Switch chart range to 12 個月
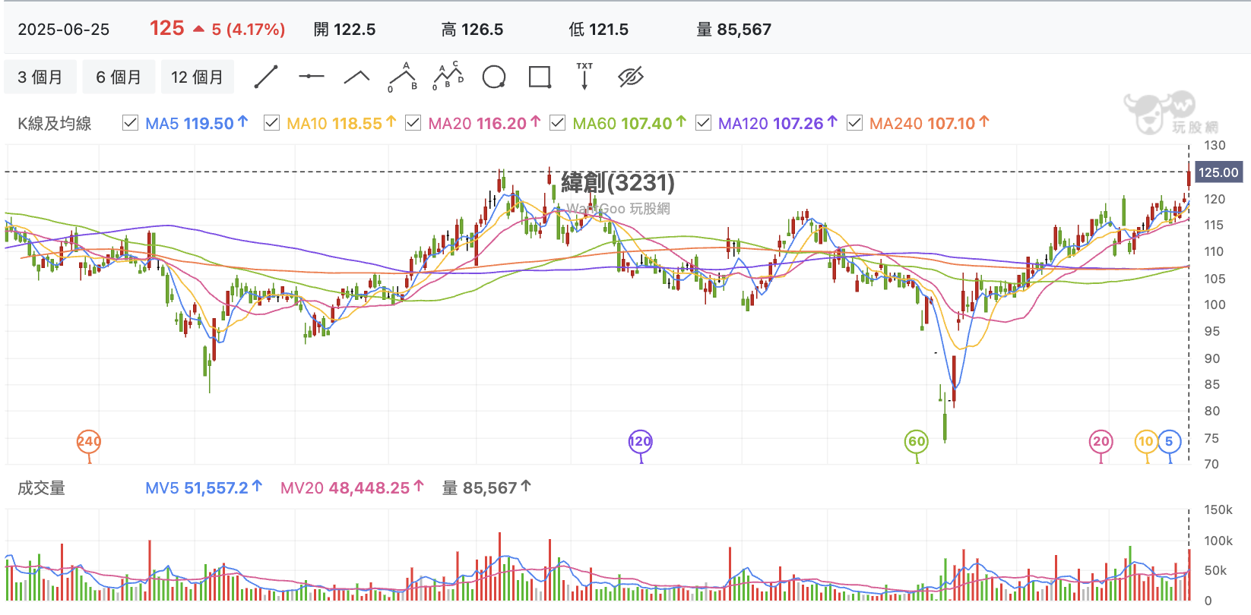1251x615 pixels. [197, 77]
